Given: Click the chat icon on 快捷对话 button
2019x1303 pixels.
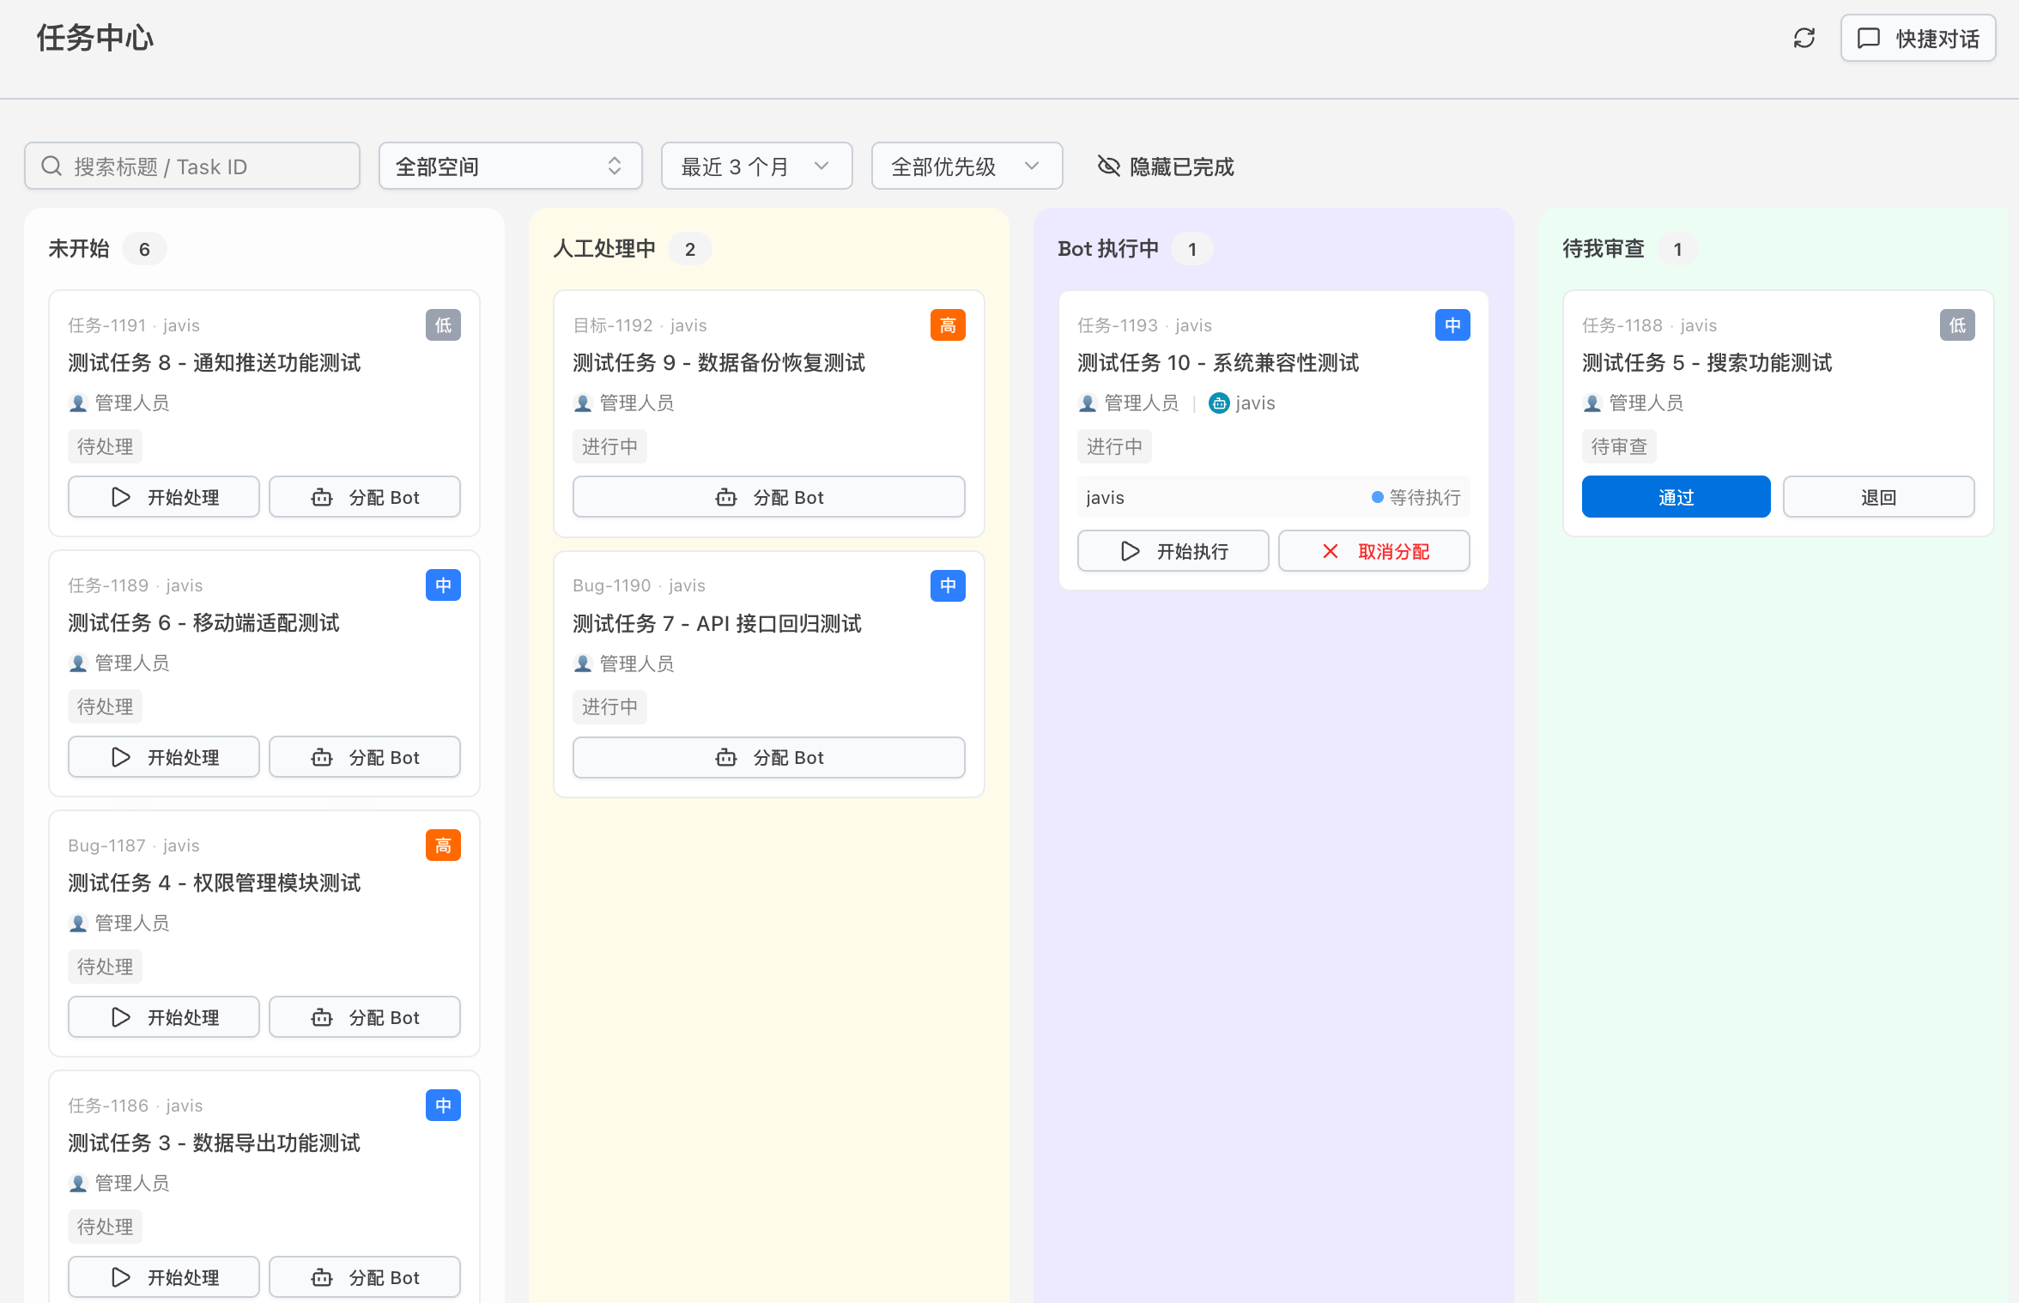Looking at the screenshot, I should point(1870,38).
